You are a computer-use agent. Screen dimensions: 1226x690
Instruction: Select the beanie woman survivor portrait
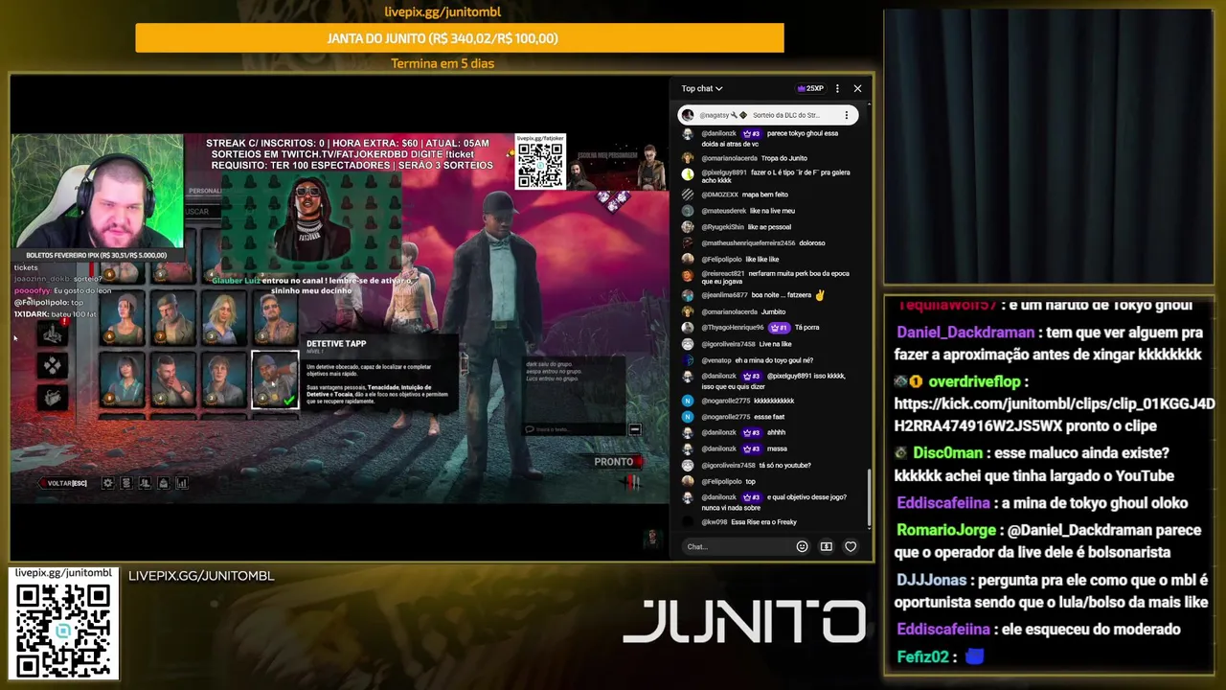tap(123, 319)
